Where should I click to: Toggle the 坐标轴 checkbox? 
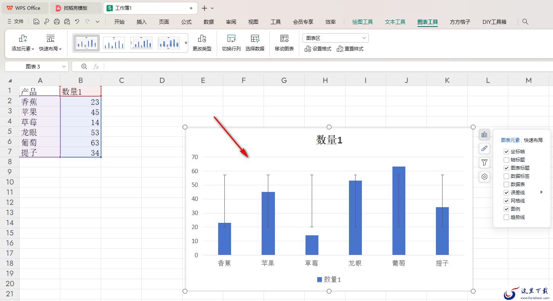[x=506, y=152]
